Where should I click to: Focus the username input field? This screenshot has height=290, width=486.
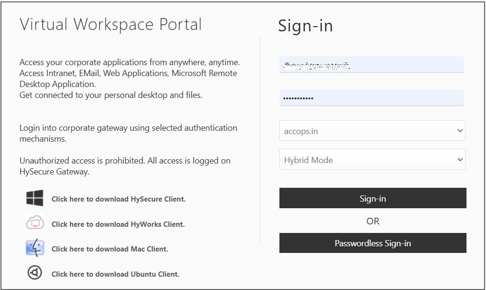tap(371, 65)
